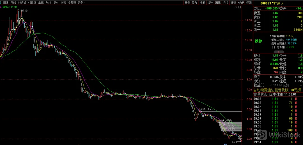Click the 返回 back button
Viewport: 303px width, 145px height.
coord(249,3)
